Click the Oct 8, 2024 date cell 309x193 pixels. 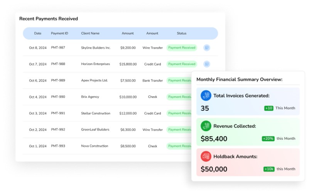coord(38,48)
